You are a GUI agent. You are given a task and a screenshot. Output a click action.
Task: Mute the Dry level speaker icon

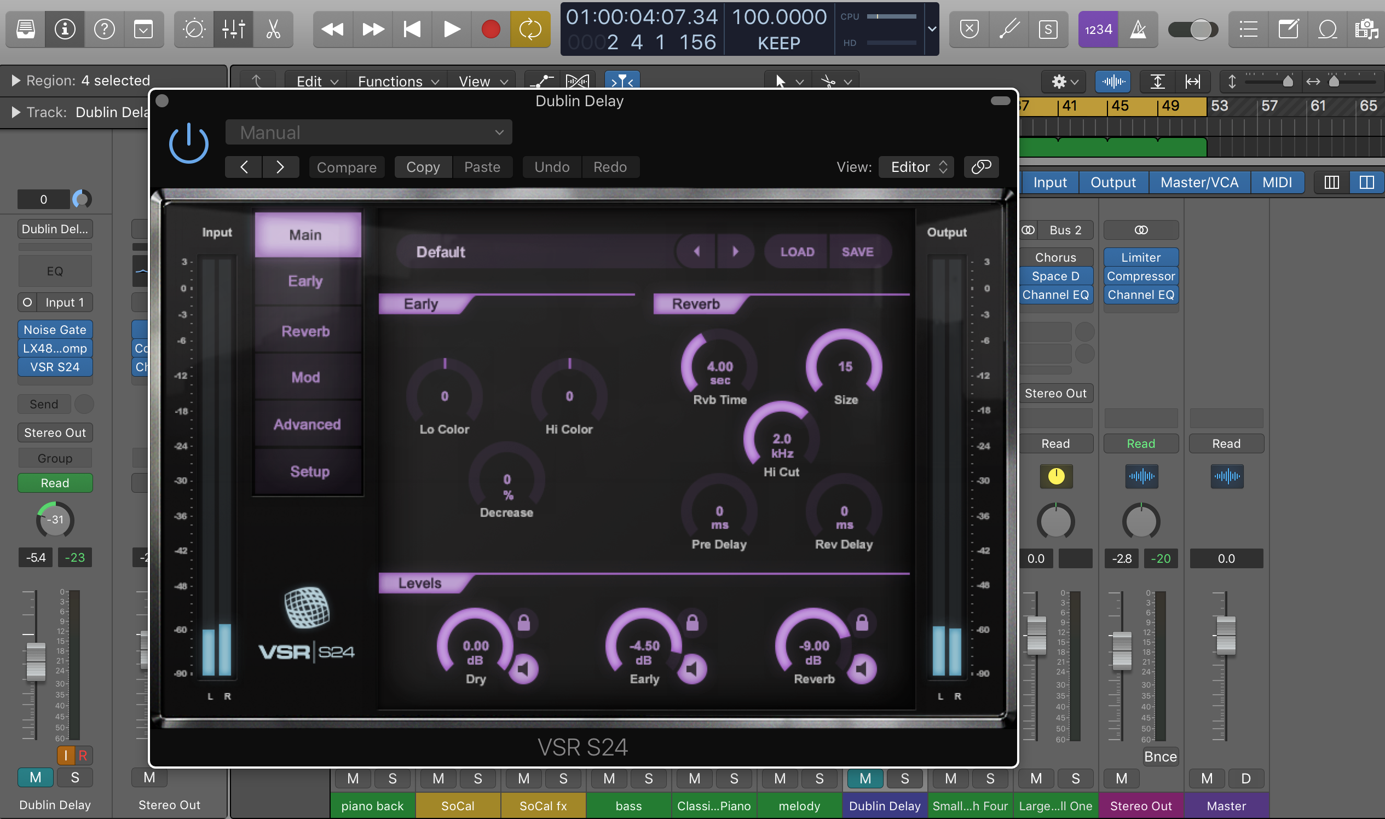(523, 669)
